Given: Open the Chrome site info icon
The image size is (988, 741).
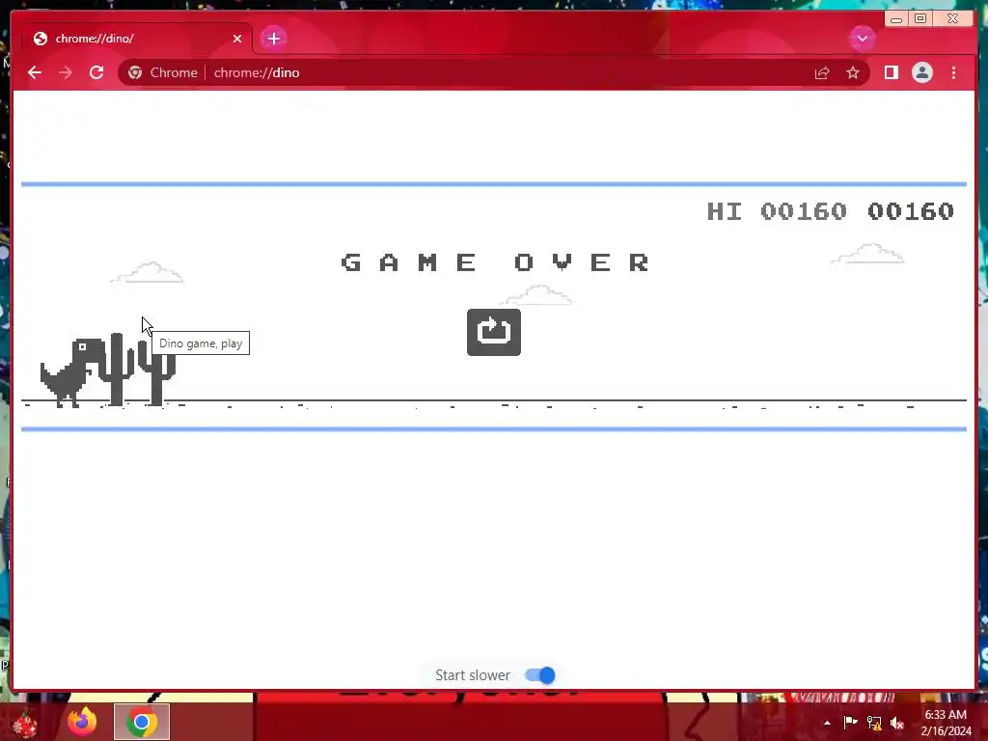Looking at the screenshot, I should pos(135,72).
